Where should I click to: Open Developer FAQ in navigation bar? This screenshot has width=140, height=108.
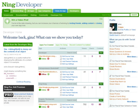tap(56, 15)
